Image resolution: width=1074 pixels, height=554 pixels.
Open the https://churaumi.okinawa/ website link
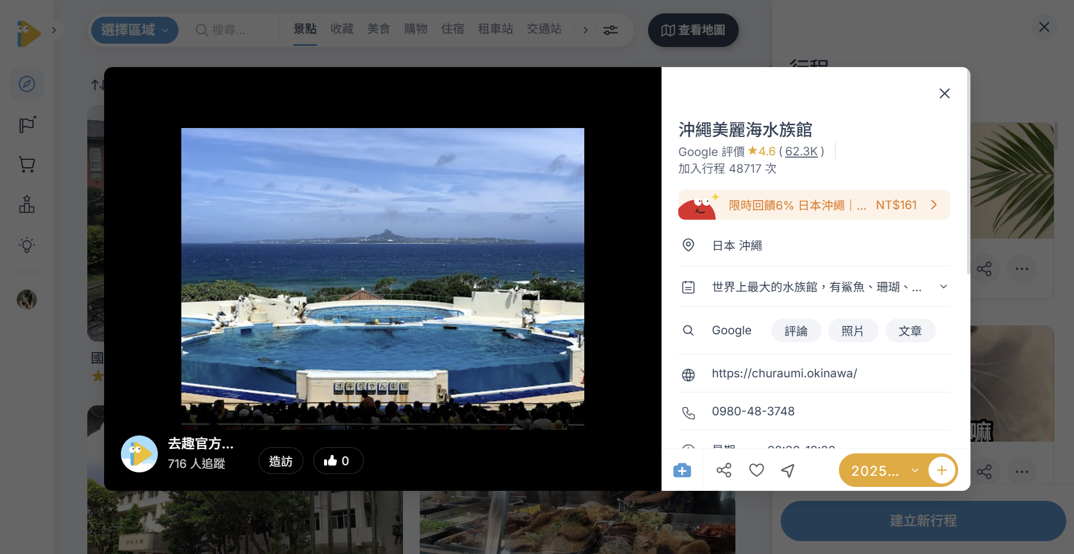click(785, 373)
